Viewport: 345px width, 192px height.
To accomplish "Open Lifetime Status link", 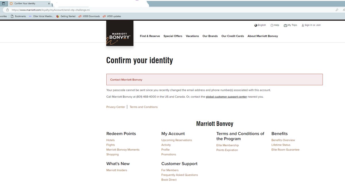I will click(x=281, y=145).
